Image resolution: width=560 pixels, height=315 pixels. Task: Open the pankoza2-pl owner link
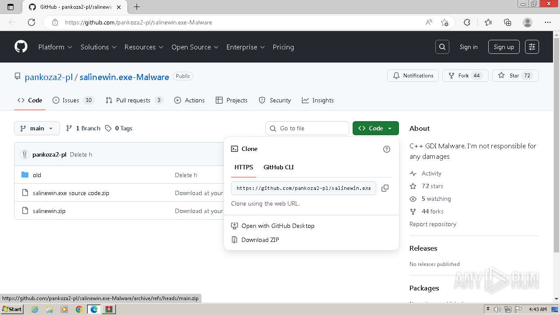49,77
